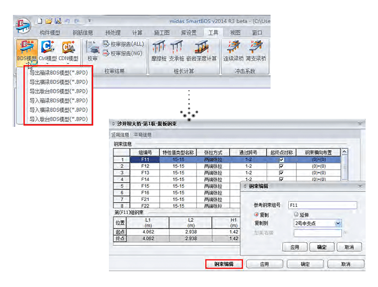Toggle 起终点对称 checkbox for row F11
This screenshot has width=378, height=287.
281,160
